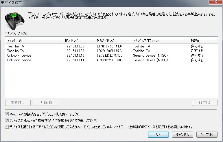223x142 pixels.
Task: Enable IPアドレスのみを使用 checkbox
Action: pyautogui.click(x=7, y=127)
